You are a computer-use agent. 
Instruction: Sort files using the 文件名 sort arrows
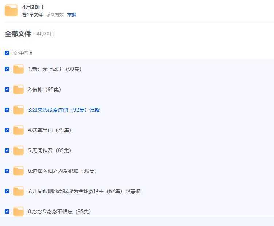tap(31, 53)
